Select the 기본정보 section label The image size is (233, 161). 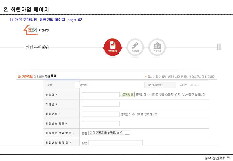click(27, 77)
